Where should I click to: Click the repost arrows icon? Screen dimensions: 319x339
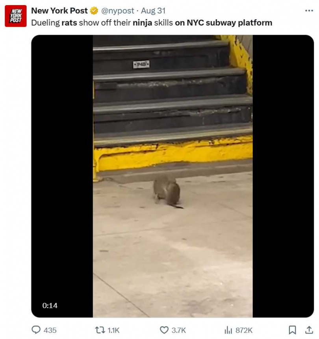(x=100, y=330)
